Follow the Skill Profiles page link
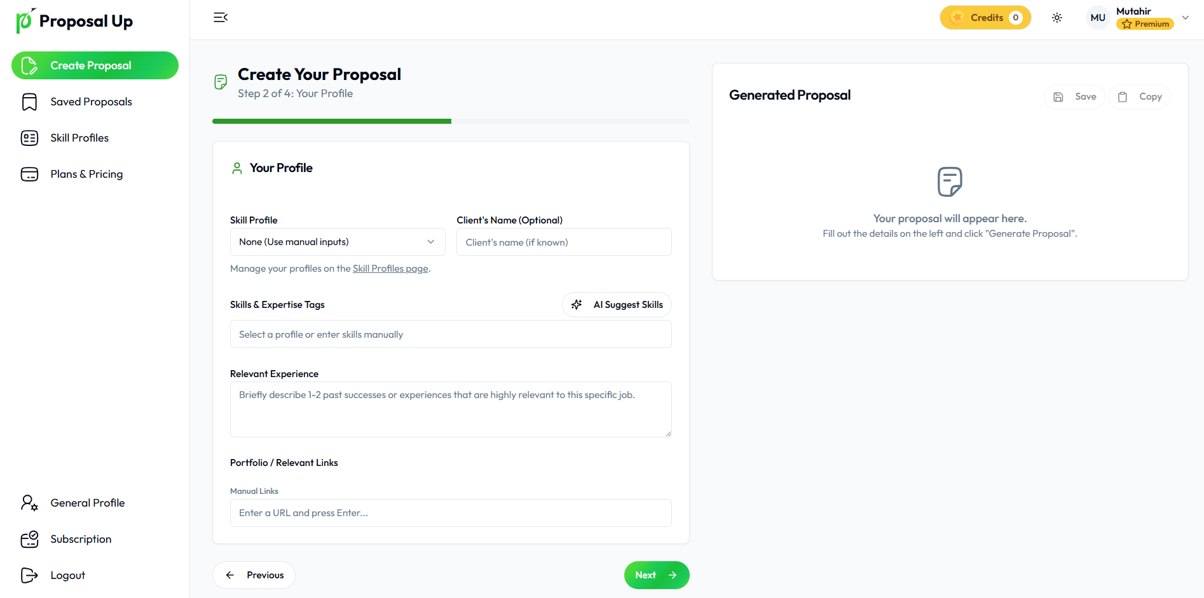This screenshot has width=1204, height=598. (390, 269)
